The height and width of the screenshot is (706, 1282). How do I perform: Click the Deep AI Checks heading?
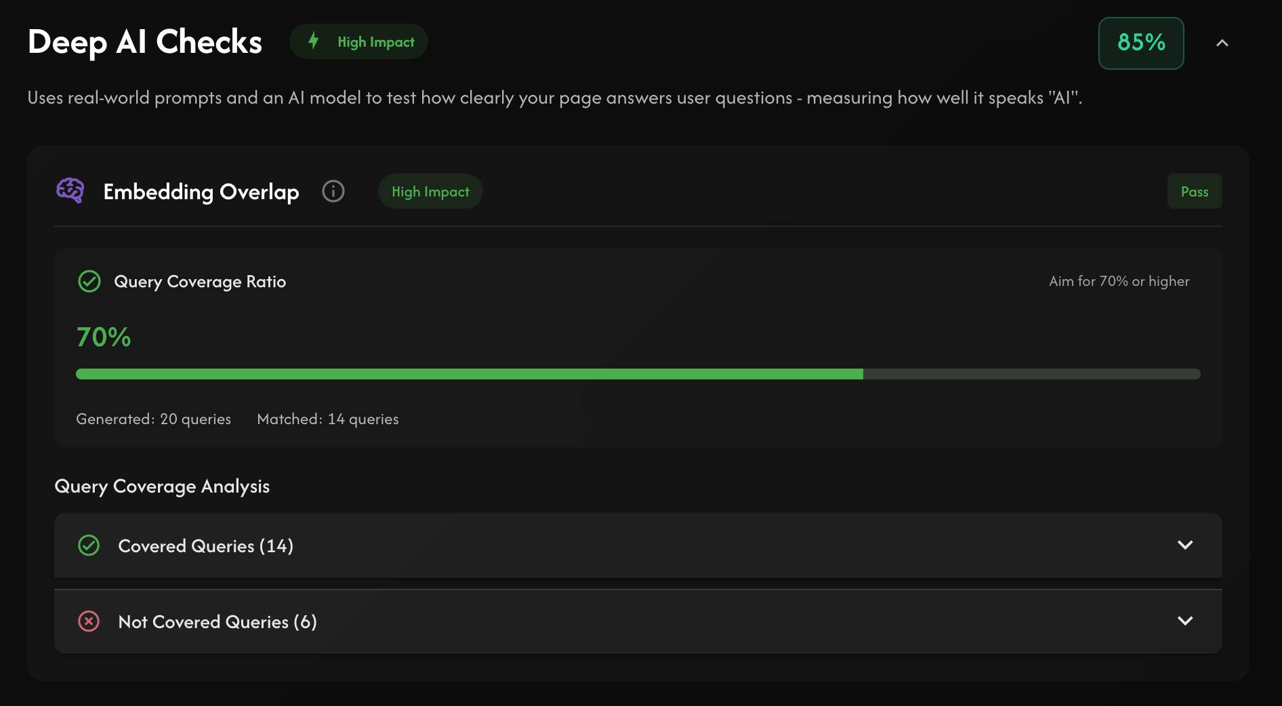tap(145, 42)
